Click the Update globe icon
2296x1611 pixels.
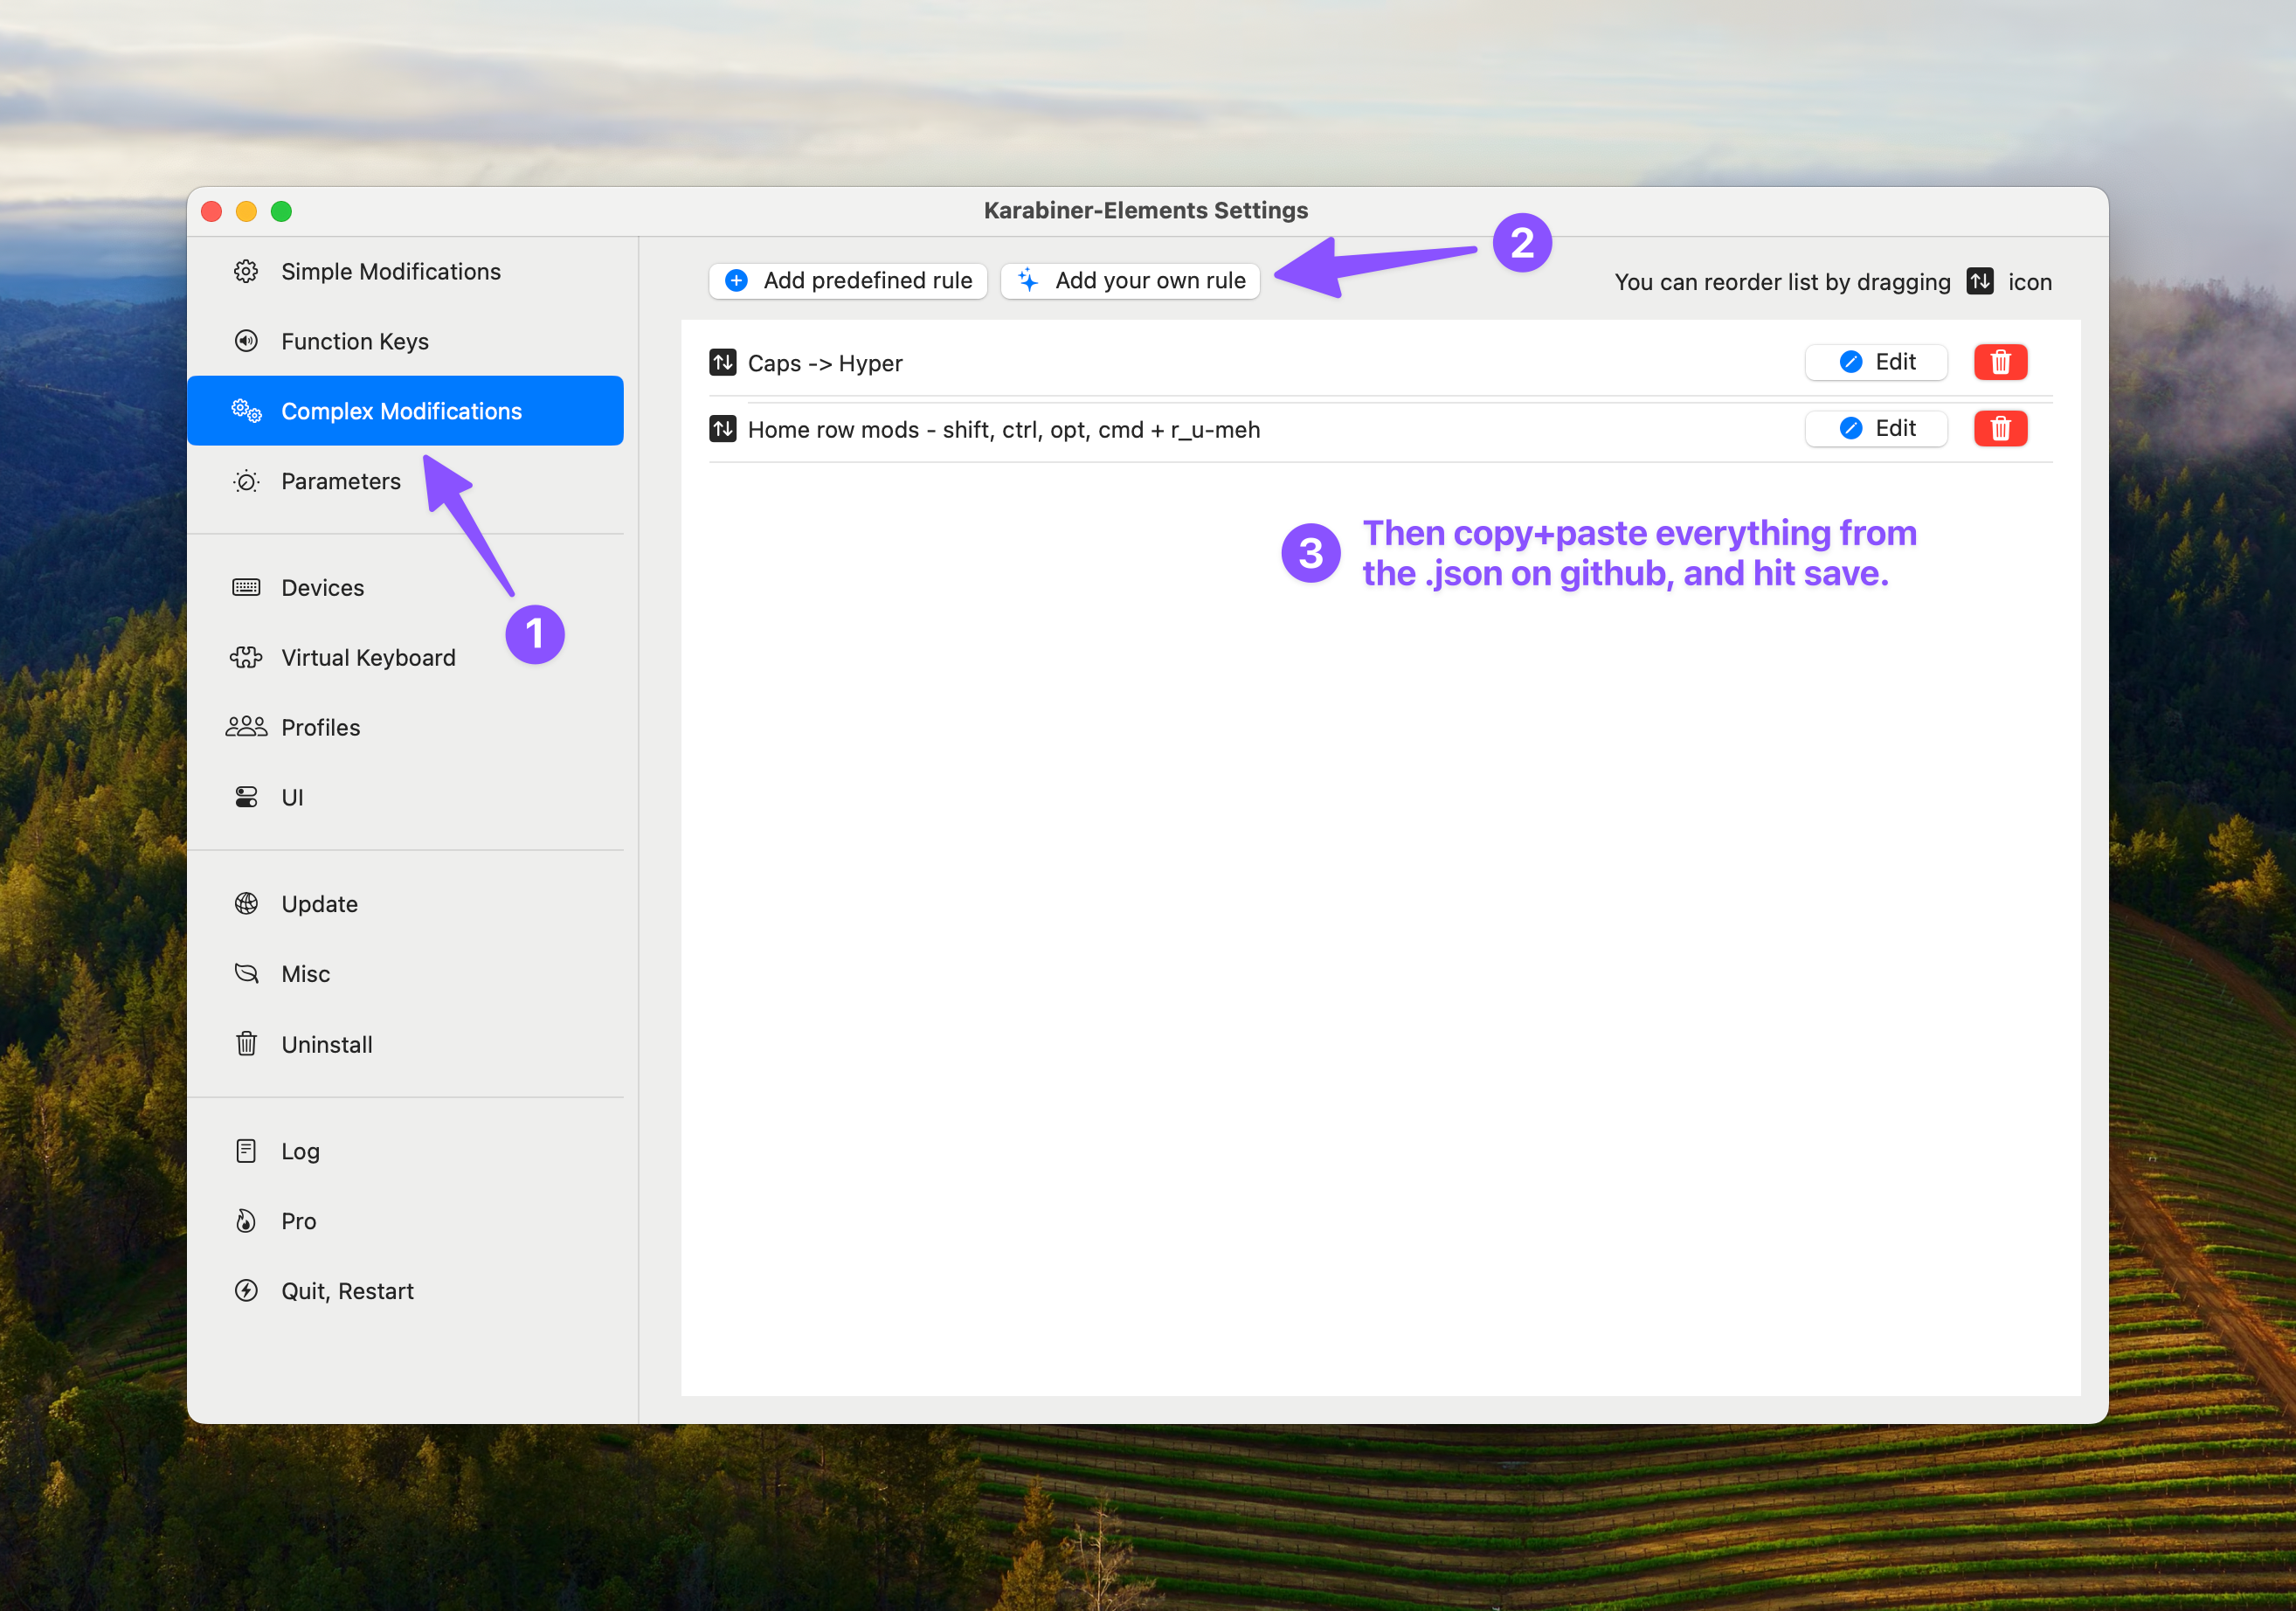click(246, 903)
